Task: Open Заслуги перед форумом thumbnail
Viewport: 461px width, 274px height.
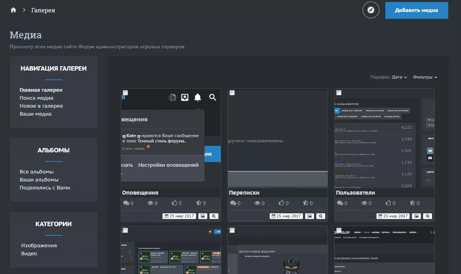Action: [278, 250]
